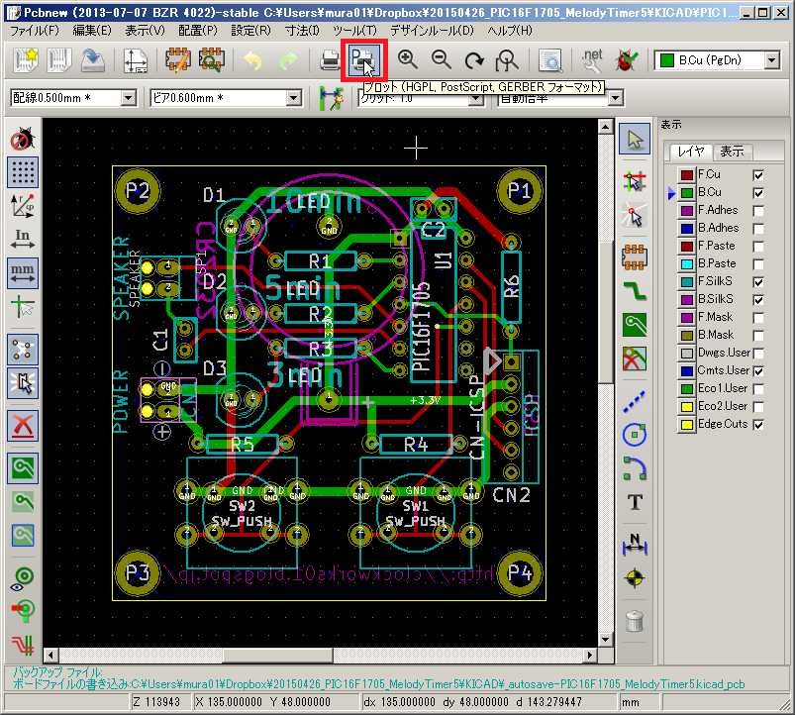Image resolution: width=795 pixels, height=715 pixels.
Task: Select the Add module tool
Action: point(635,256)
